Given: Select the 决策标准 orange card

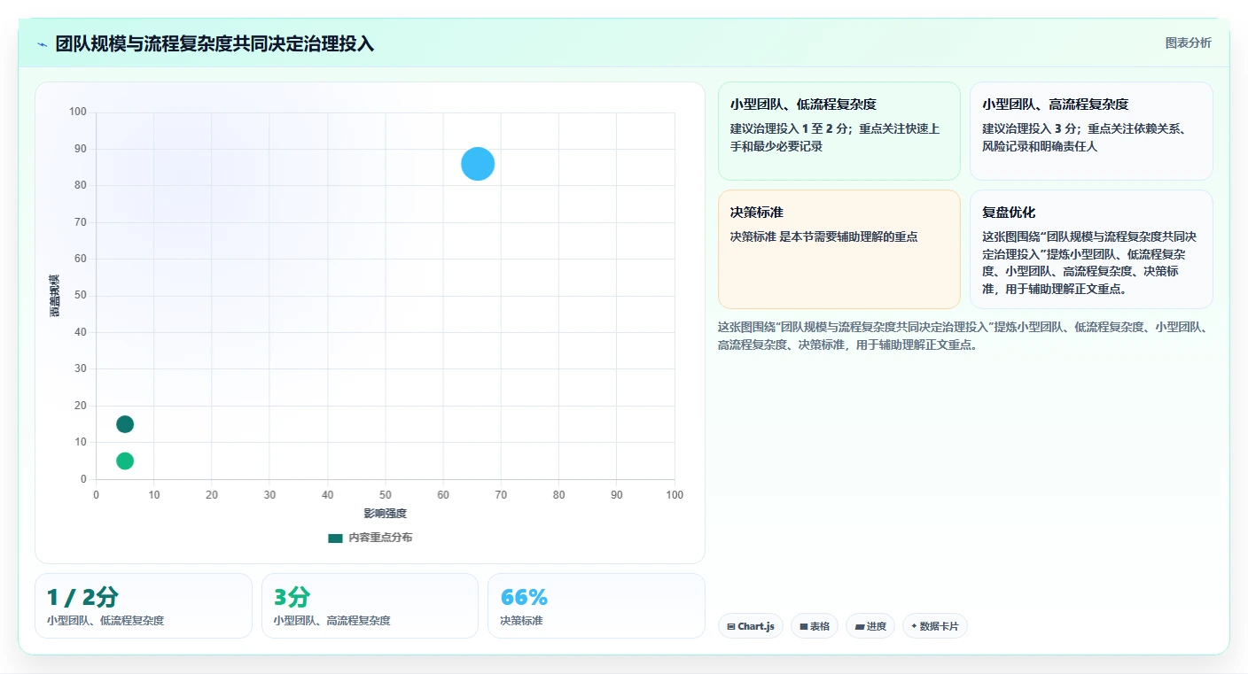Looking at the screenshot, I should tap(838, 249).
